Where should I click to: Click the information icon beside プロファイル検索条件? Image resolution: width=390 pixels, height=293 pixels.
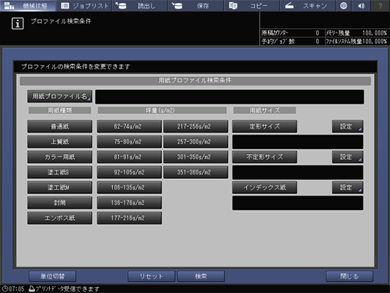[x=17, y=23]
